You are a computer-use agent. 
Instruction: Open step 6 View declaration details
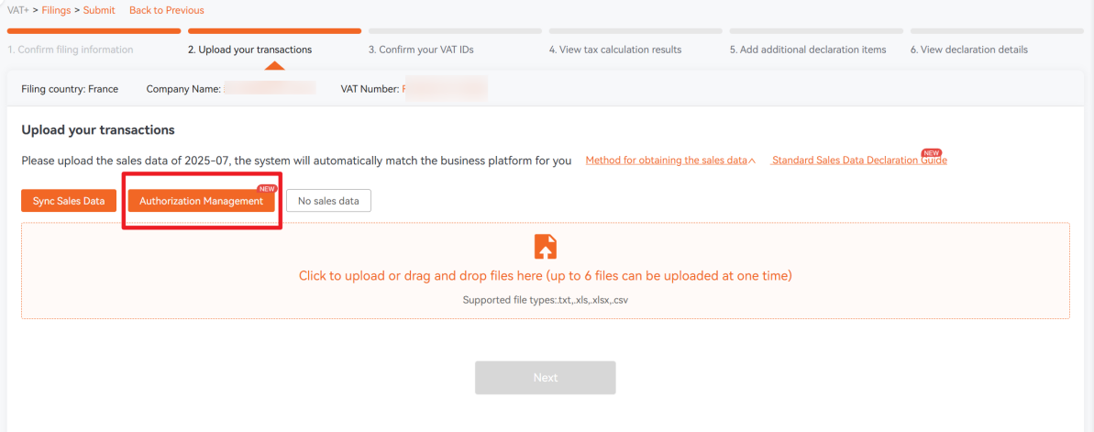coord(969,50)
